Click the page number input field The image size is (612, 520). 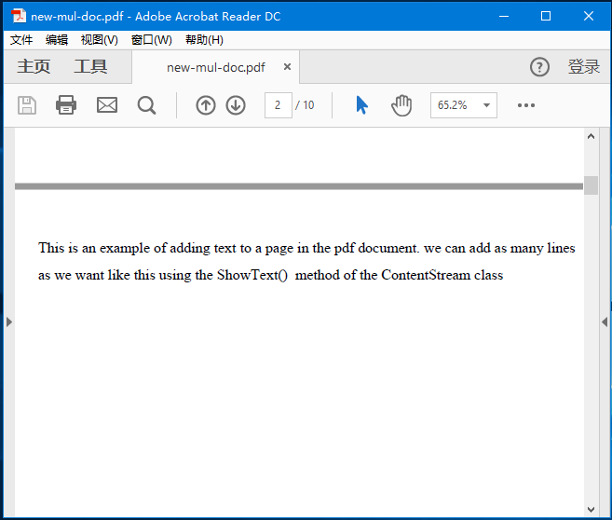(279, 105)
